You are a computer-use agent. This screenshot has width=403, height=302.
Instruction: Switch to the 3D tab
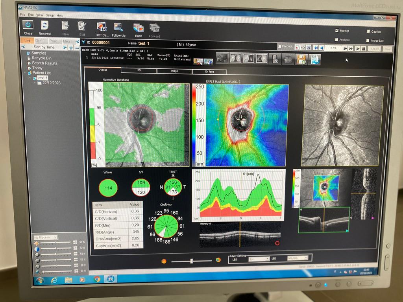tap(139, 70)
